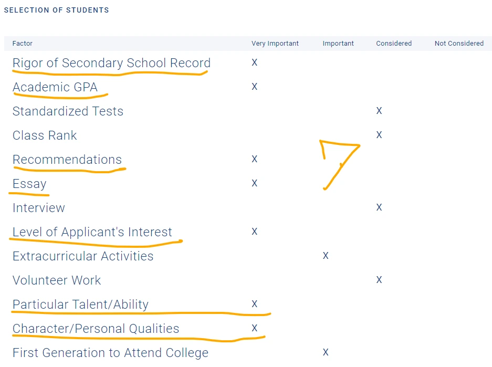
Task: Select the "Considered" column header
Action: (x=394, y=44)
